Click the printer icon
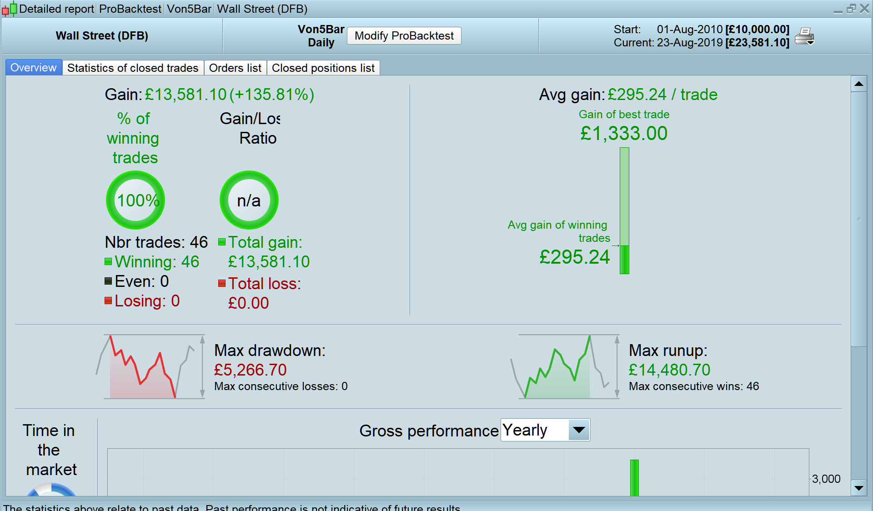 click(804, 36)
